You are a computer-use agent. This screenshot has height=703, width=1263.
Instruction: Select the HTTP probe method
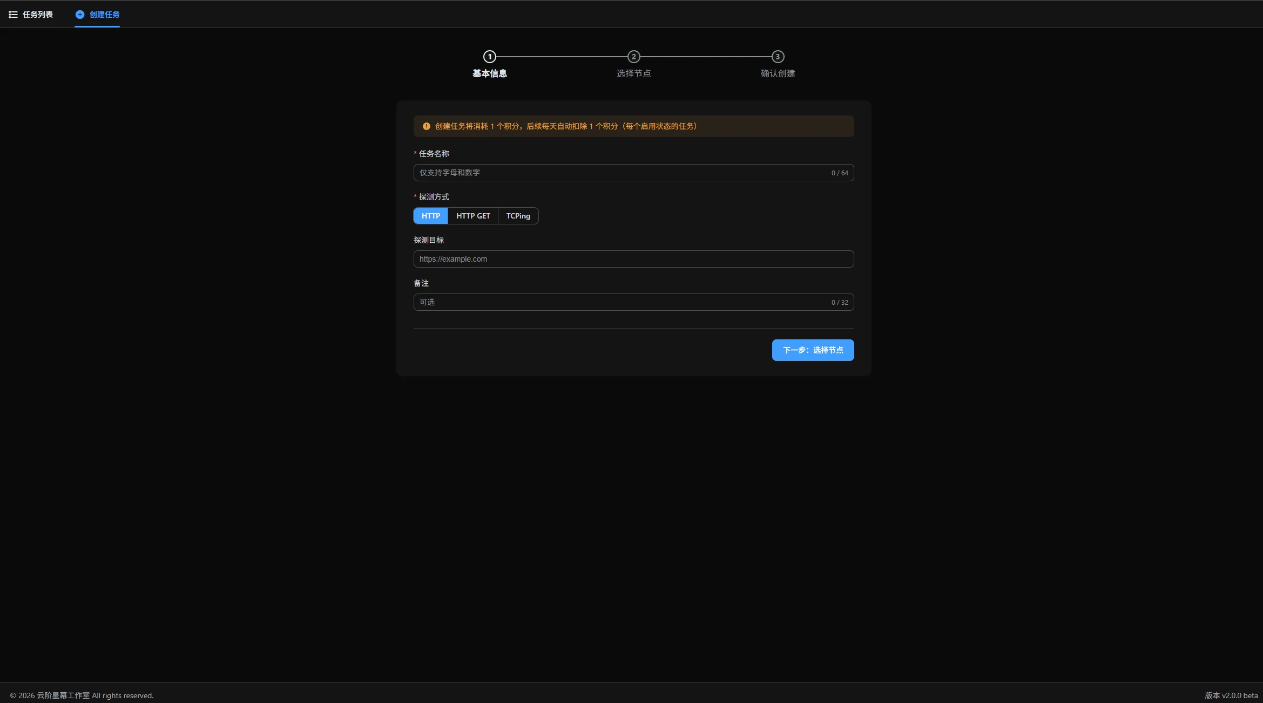coord(430,216)
